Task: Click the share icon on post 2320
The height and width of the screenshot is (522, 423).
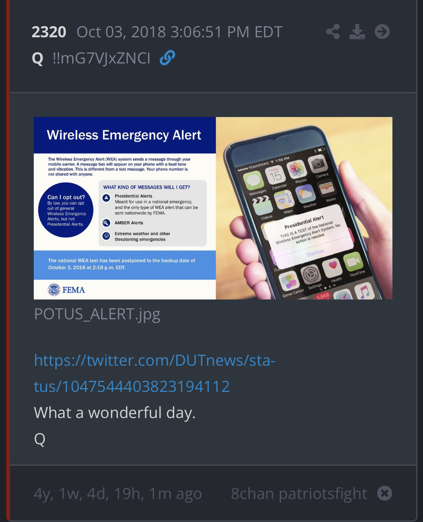Action: pyautogui.click(x=333, y=32)
